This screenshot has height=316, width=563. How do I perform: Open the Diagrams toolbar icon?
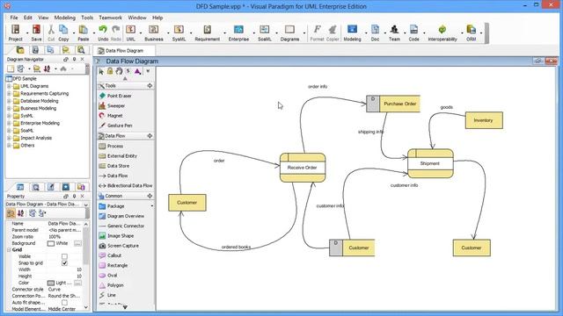coord(289,32)
